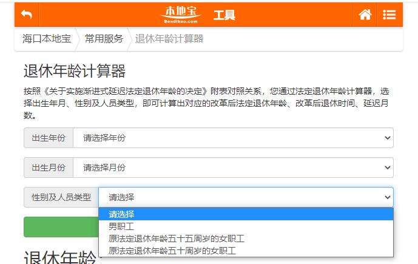Collapse the 性别及人员类型 dropdown showing 请选择
The image size is (418, 264).
pyautogui.click(x=246, y=197)
